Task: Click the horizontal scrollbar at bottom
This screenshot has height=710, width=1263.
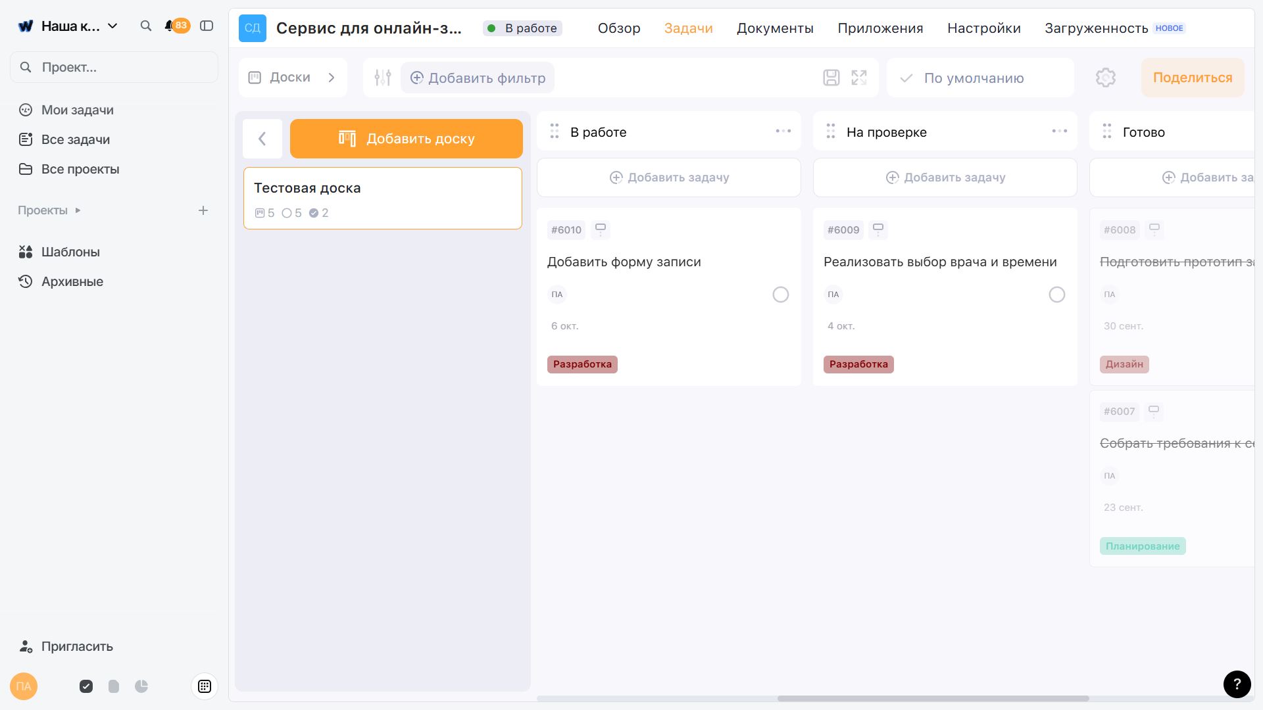Action: [933, 698]
